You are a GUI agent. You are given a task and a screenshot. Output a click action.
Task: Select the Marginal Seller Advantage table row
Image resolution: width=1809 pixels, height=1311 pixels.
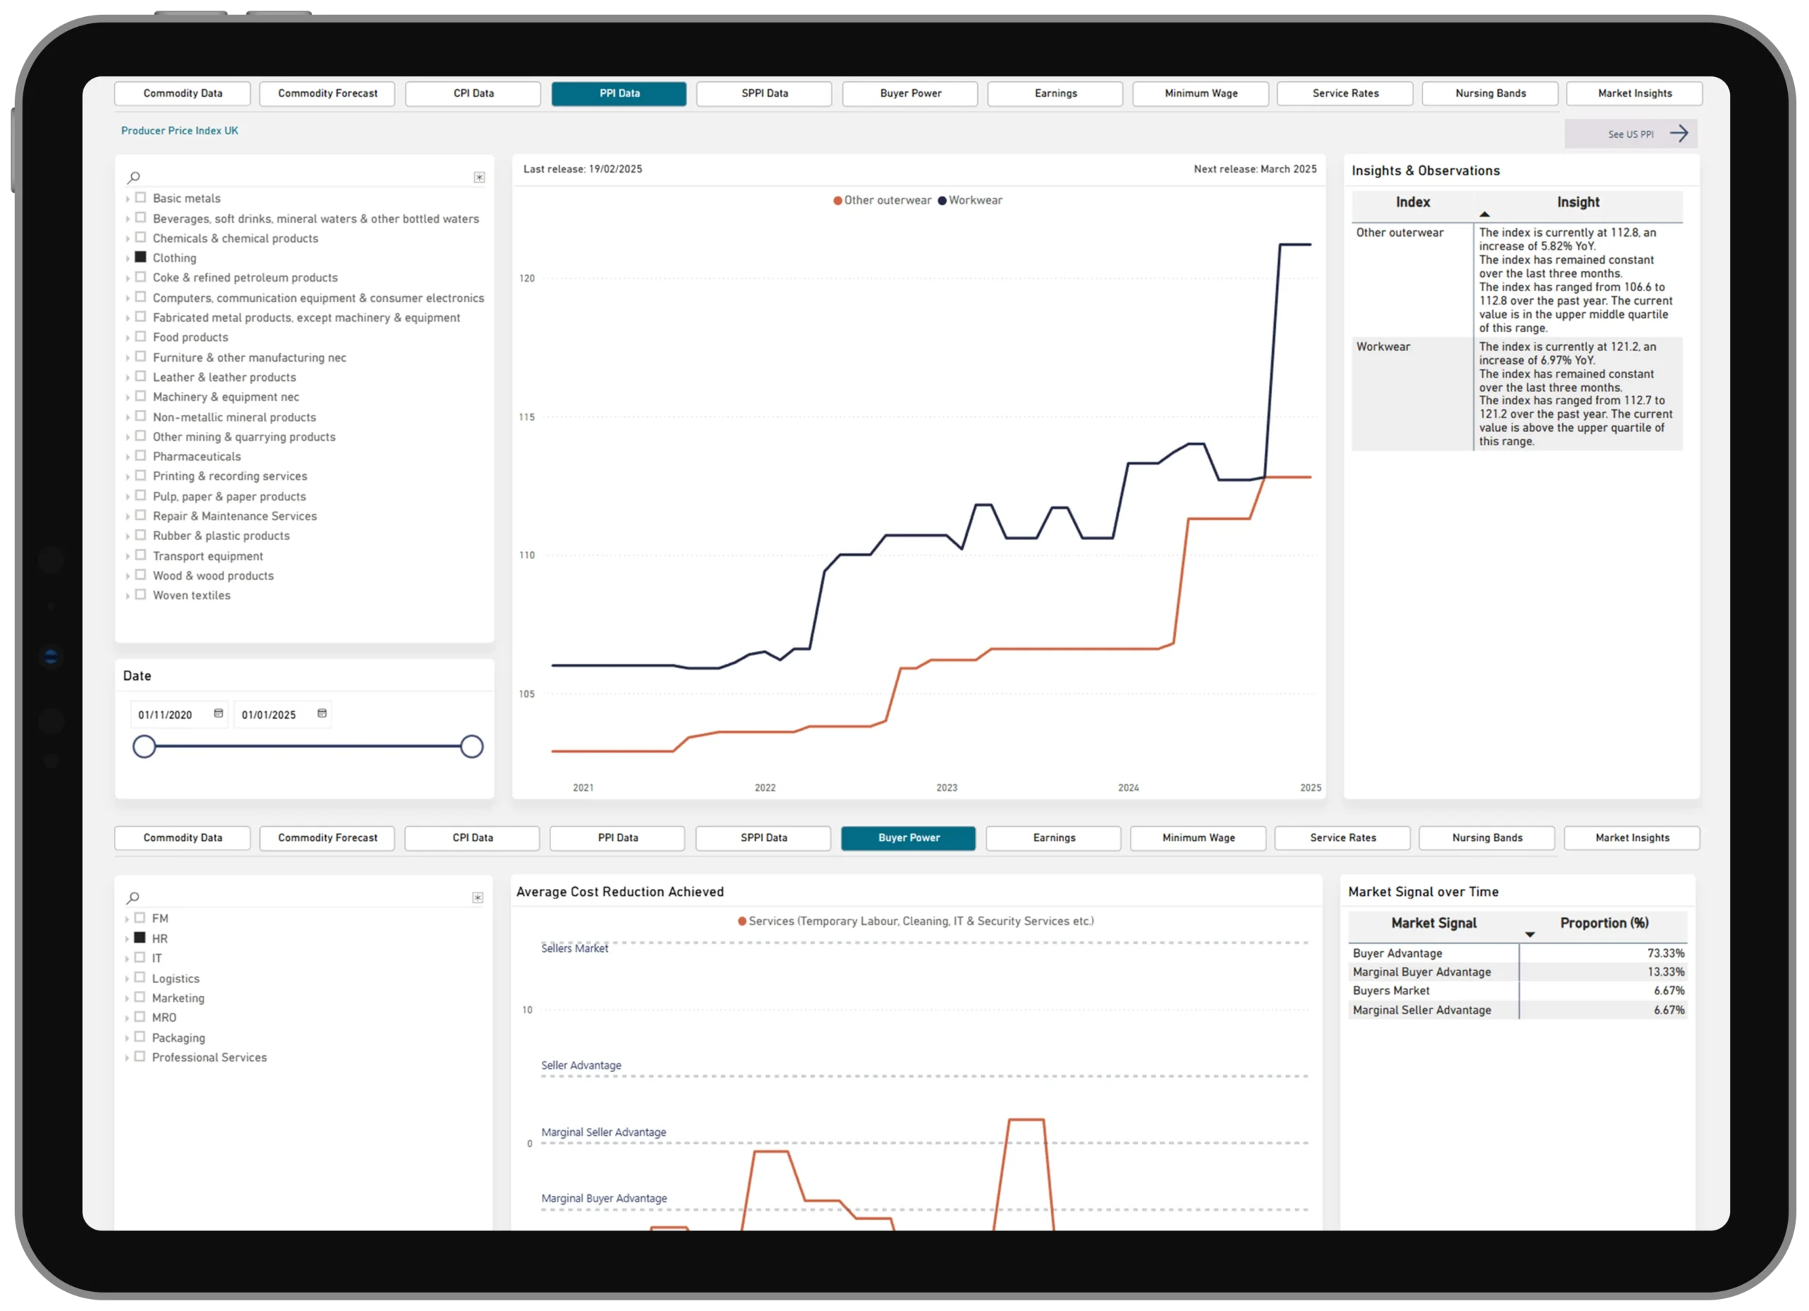1518,1010
